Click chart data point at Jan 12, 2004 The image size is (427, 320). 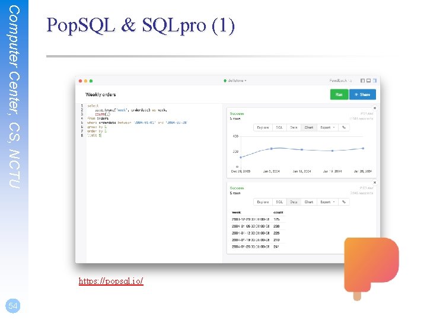(302, 150)
